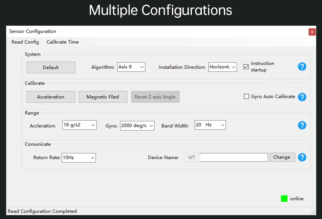322x219 pixels.
Task: Open help for the Comunicate section
Action: [x=302, y=157]
